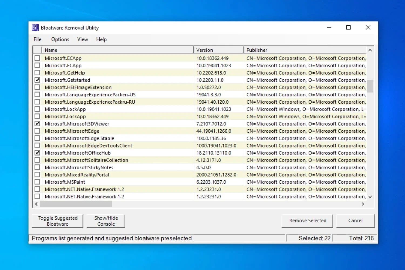Check the Microsoft.HEIFImageExtension checkbox
The height and width of the screenshot is (270, 405).
click(37, 87)
